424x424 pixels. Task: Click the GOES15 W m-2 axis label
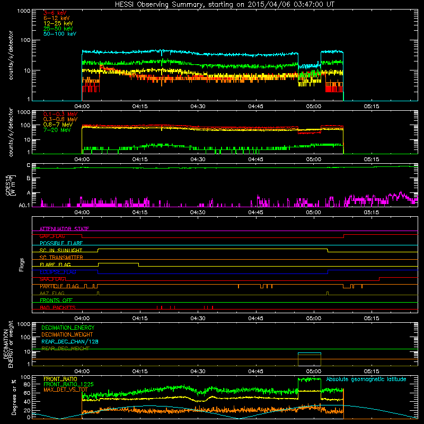pos(10,185)
